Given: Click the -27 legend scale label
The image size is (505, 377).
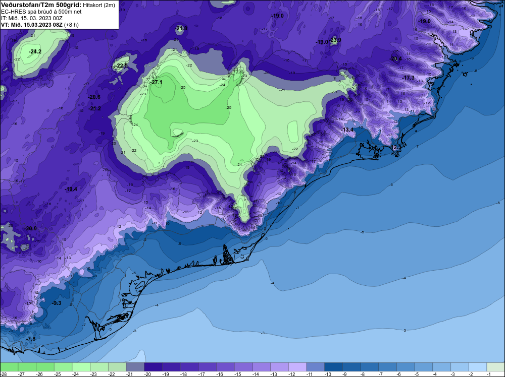Looking at the screenshot, I should (x=21, y=374).
